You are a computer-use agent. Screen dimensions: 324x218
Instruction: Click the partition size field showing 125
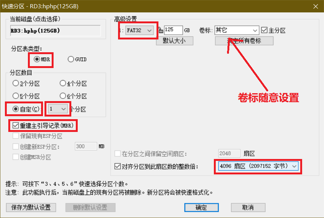pos(173,30)
